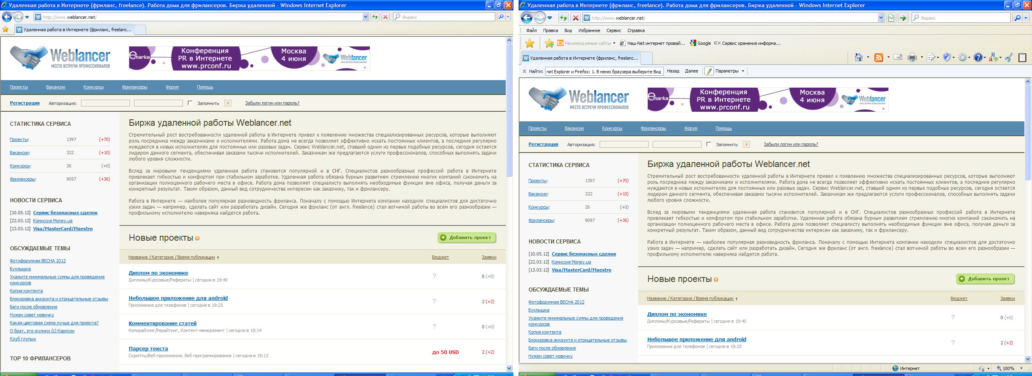
Task: Open the Tools gear icon in right command bar
Action: pos(963,57)
